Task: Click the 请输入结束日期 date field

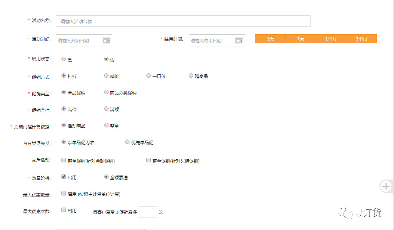Action: pos(217,40)
